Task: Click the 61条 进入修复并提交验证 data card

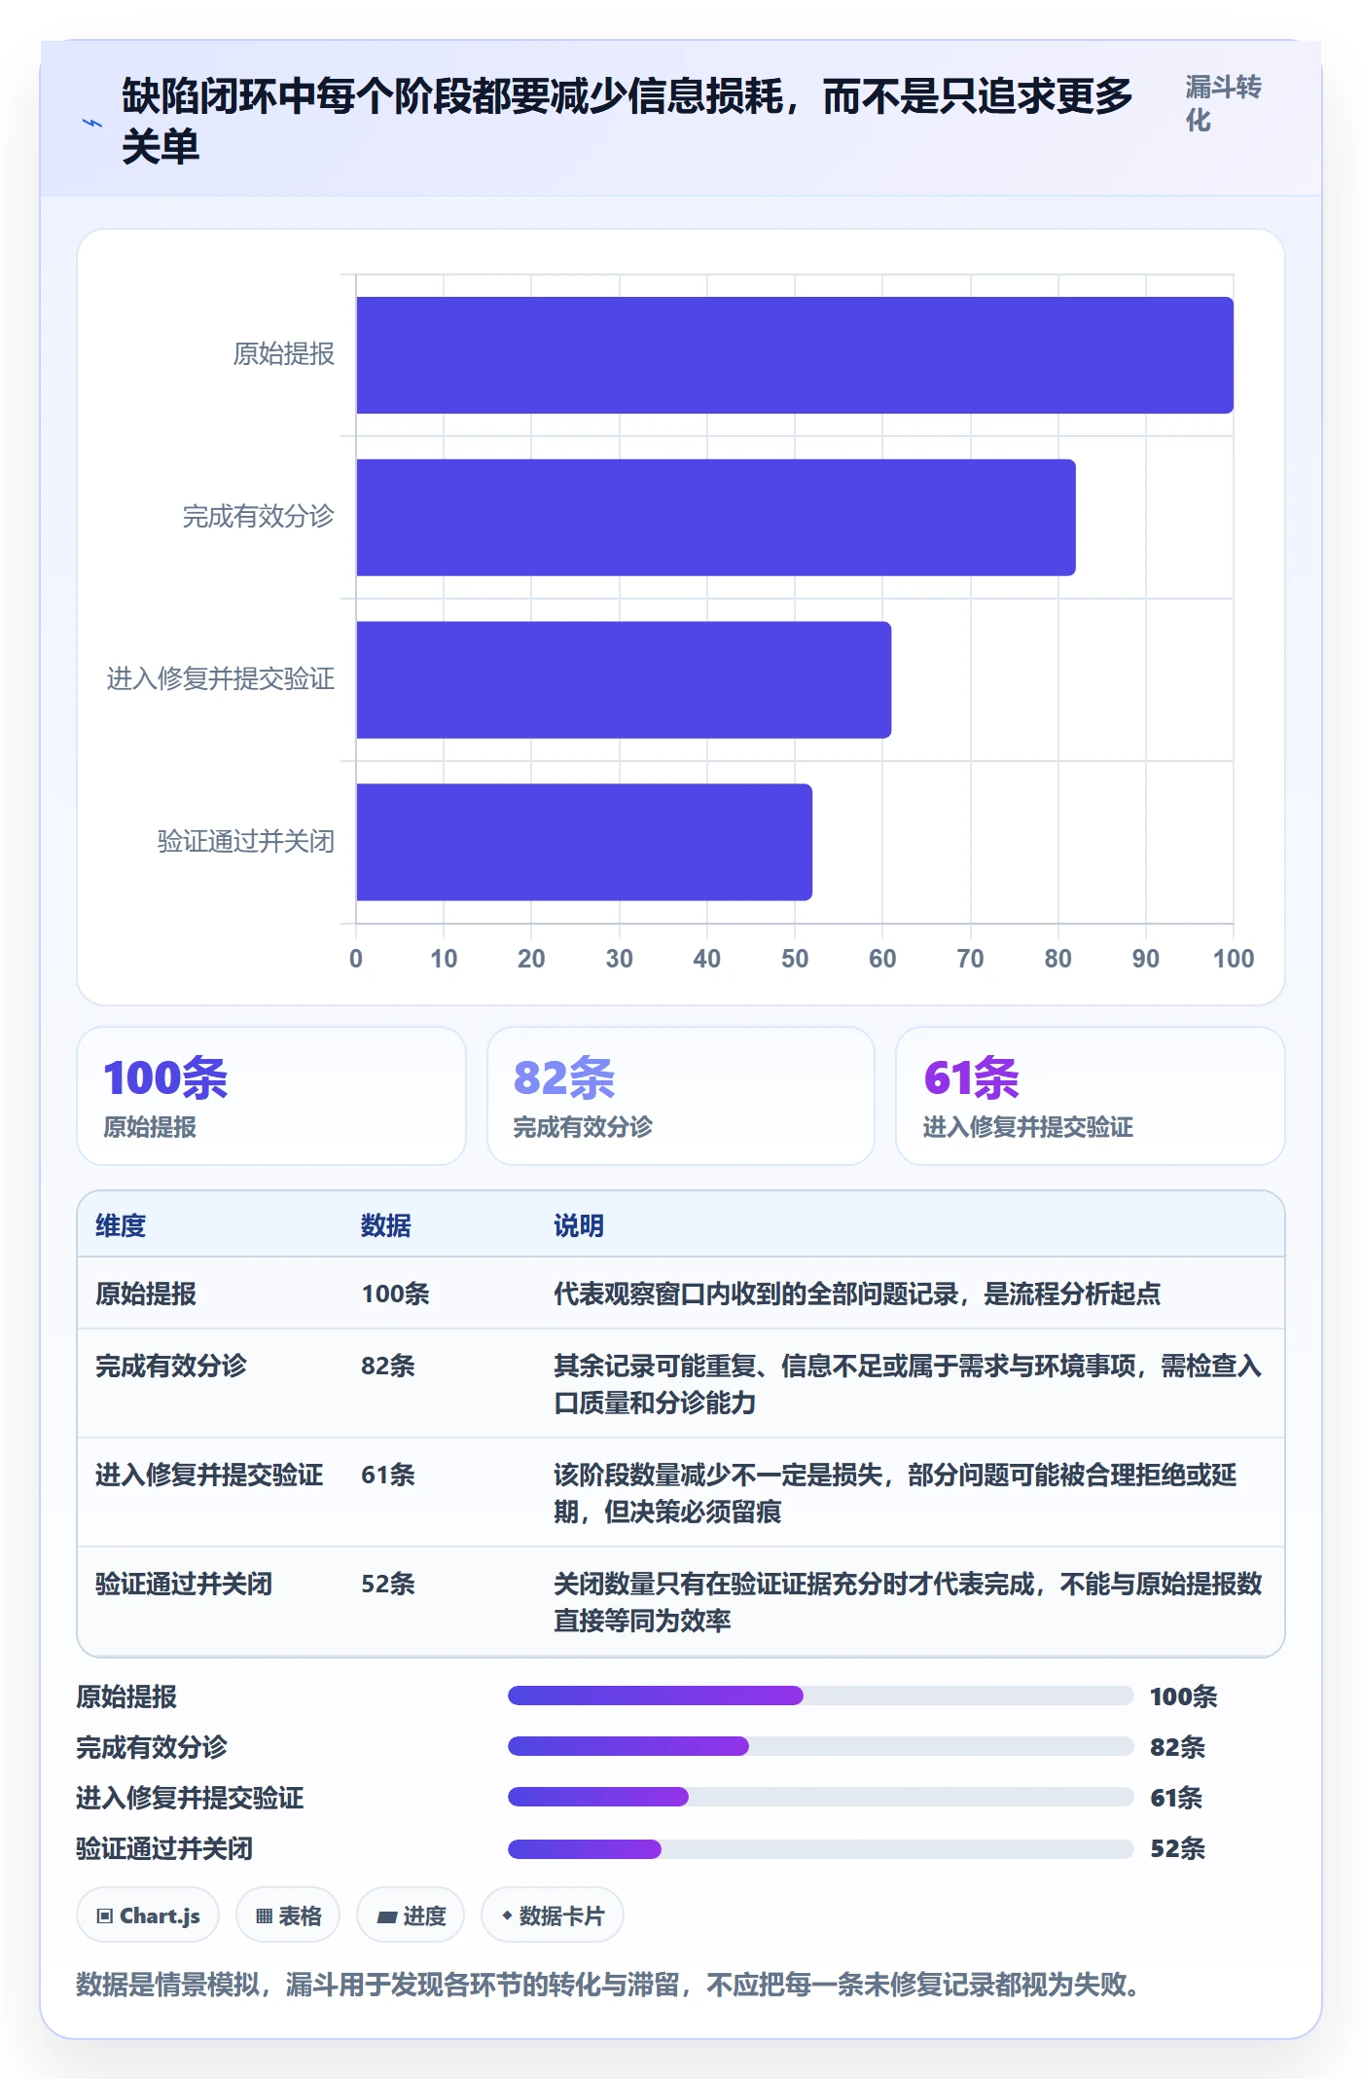Action: click(1091, 1096)
